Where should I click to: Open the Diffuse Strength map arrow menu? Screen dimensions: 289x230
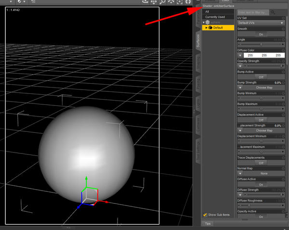tap(240, 195)
